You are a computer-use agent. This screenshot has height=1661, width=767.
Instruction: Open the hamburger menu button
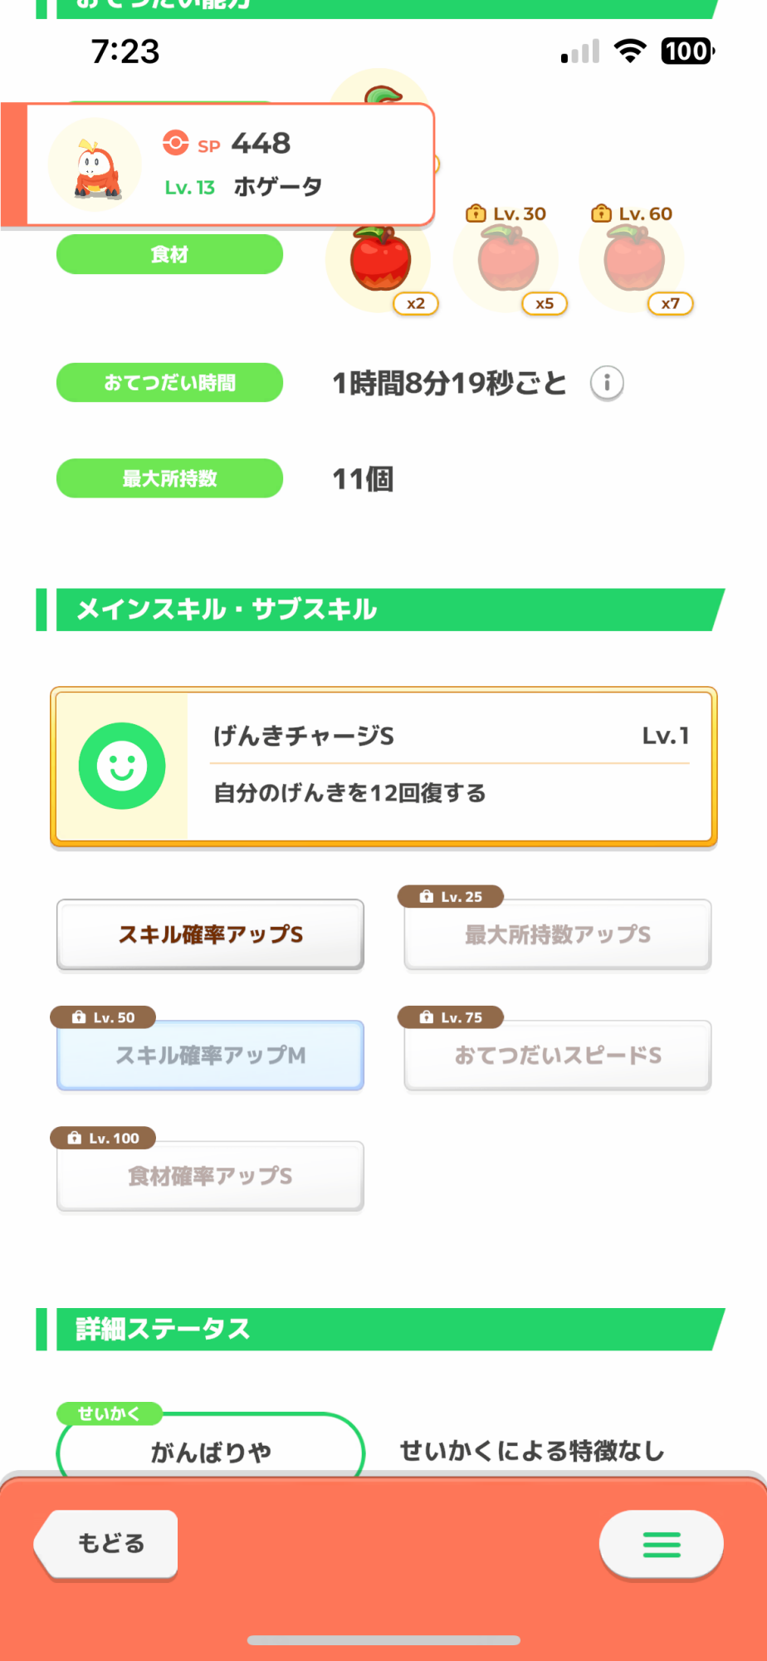pyautogui.click(x=661, y=1544)
